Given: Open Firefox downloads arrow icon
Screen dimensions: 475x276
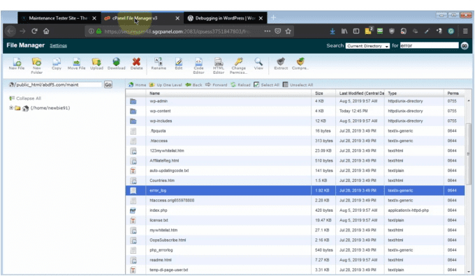Looking at the screenshot, I should (332, 31).
